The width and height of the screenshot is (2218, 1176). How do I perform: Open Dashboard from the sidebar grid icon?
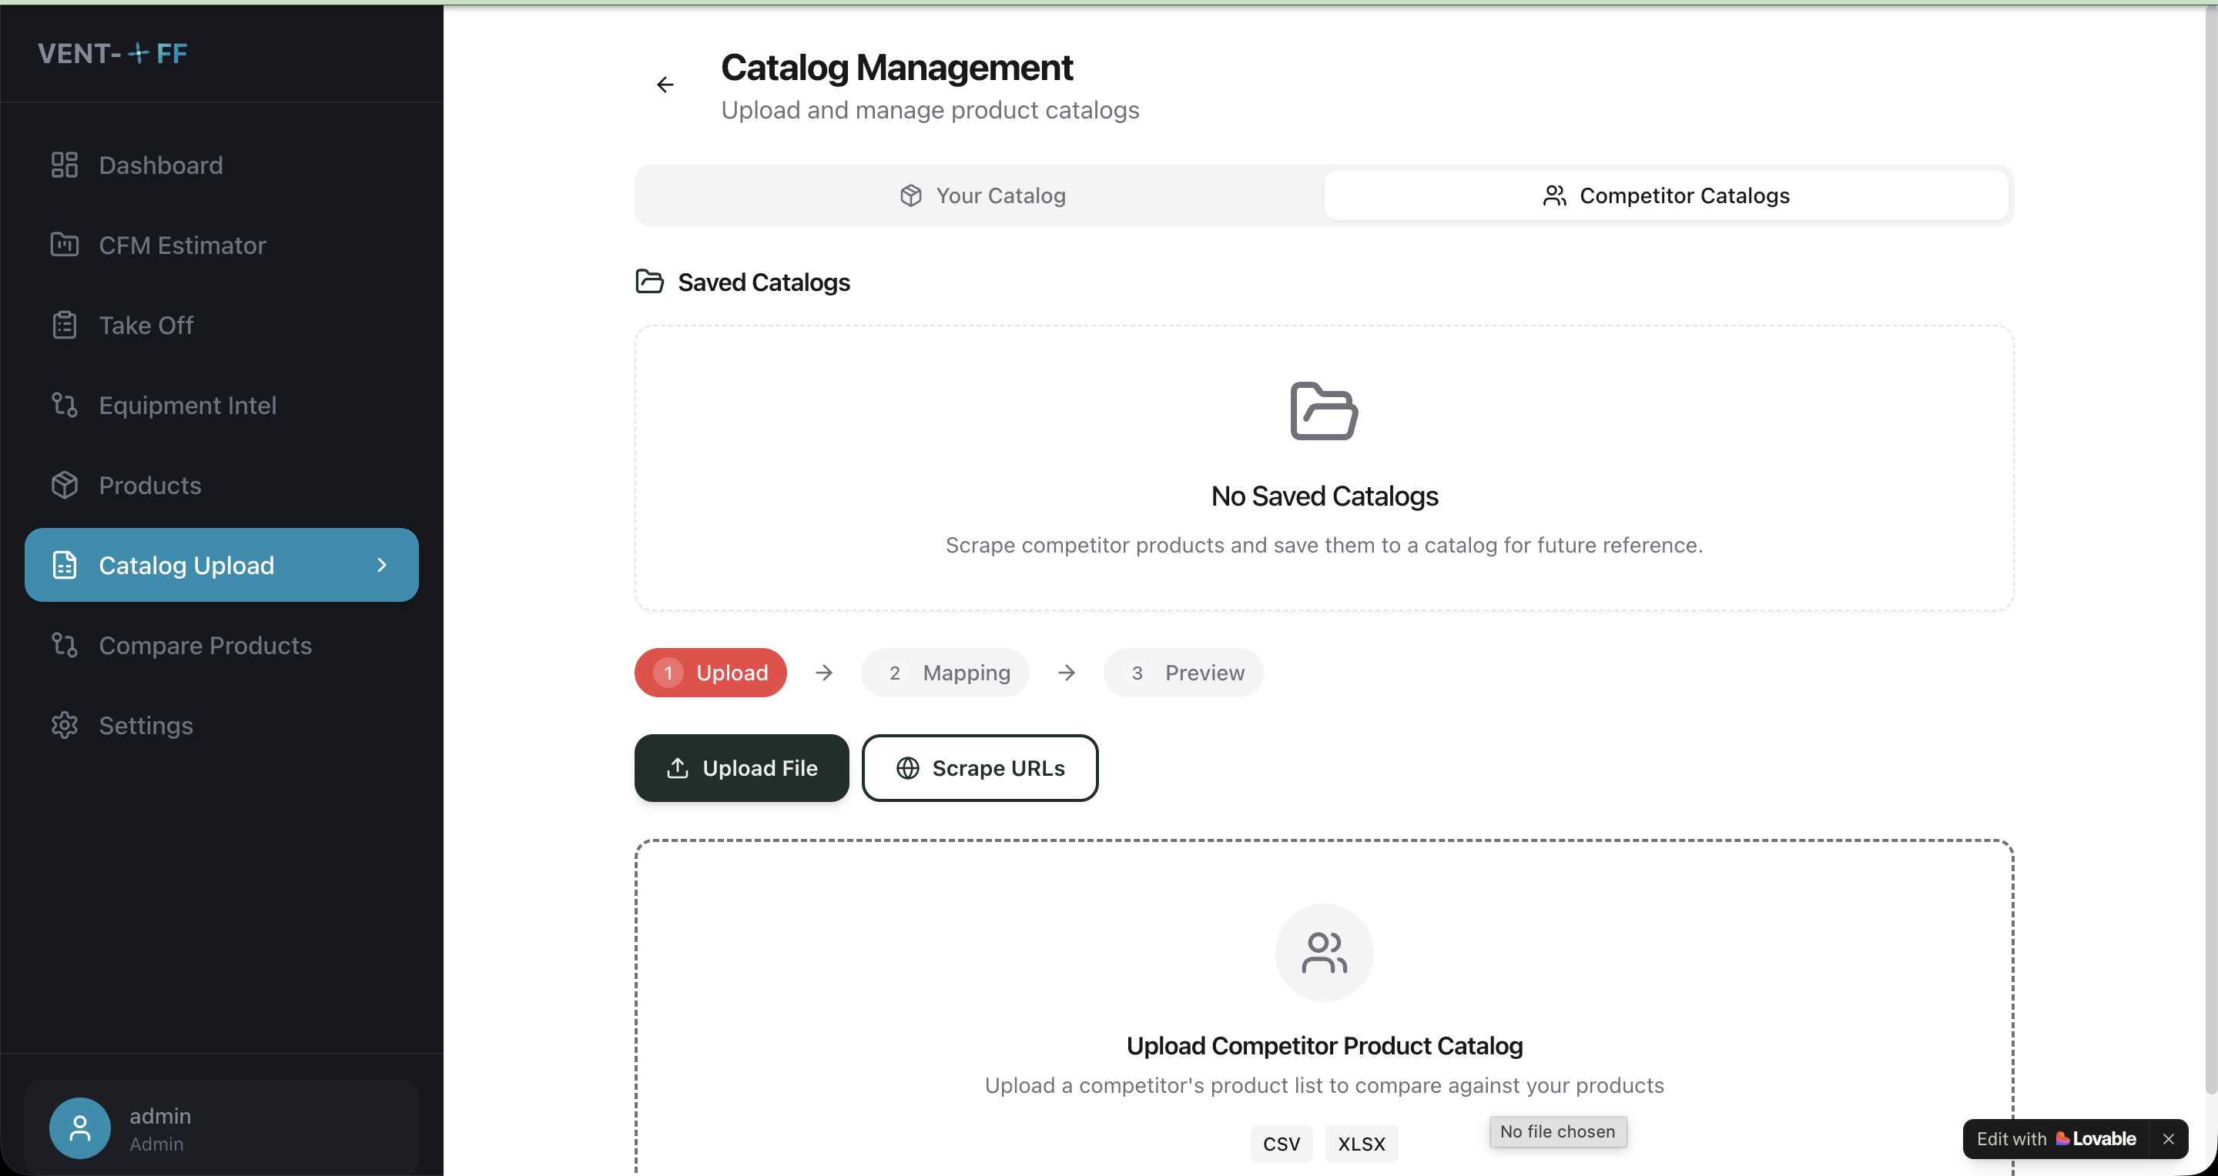pos(65,165)
